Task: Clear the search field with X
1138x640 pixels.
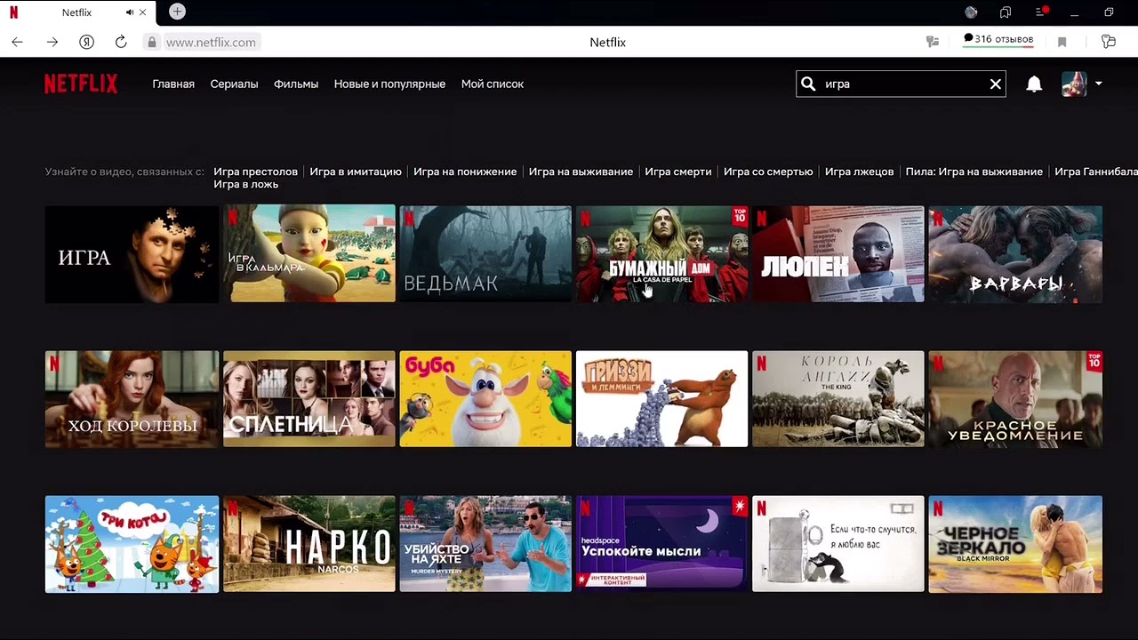Action: coord(996,84)
